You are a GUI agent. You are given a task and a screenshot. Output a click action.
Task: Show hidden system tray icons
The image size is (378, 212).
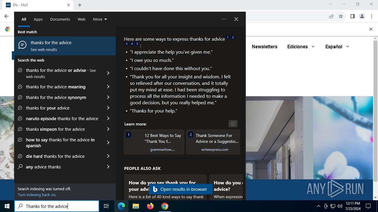[318, 206]
